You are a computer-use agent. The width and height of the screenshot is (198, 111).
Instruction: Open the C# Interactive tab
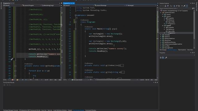click(30, 110)
